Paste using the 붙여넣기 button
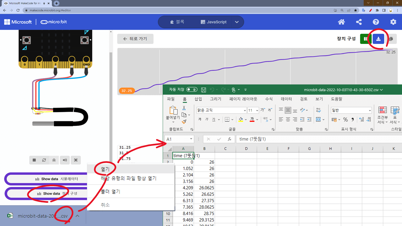The height and width of the screenshot is (226, 402). (173, 113)
